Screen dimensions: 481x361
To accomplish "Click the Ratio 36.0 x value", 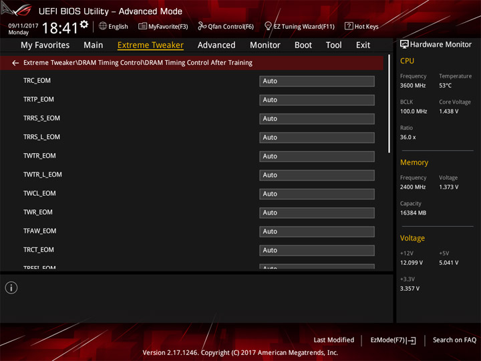I will [408, 137].
